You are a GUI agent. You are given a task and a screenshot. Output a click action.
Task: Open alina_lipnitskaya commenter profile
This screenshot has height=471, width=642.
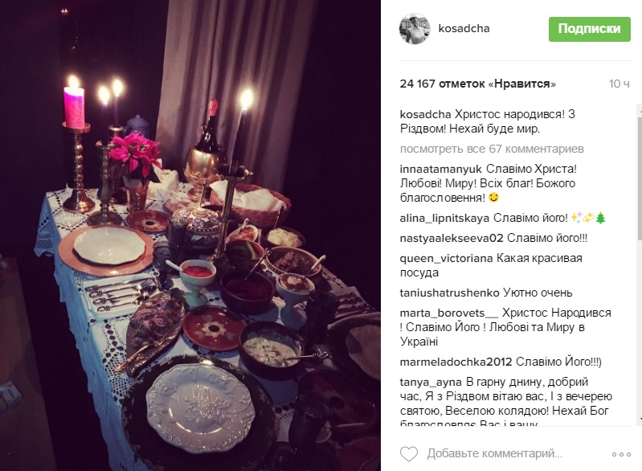[444, 218]
